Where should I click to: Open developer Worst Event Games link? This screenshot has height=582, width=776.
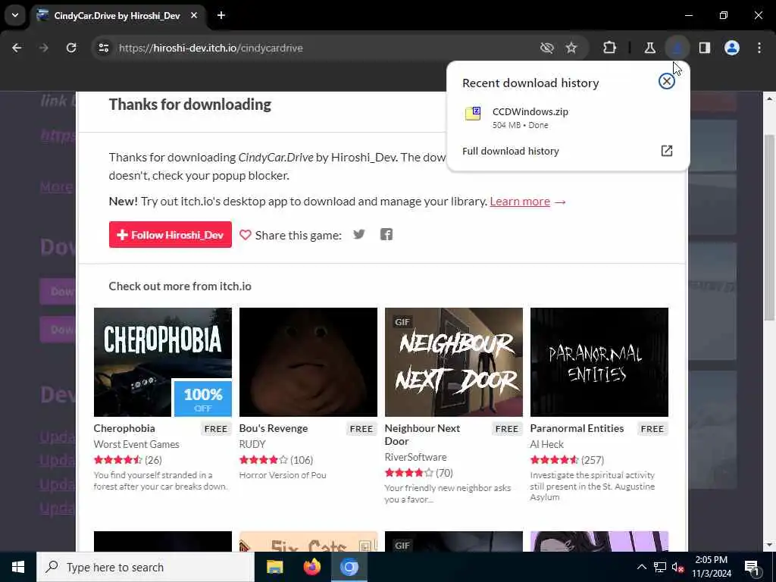pos(136,444)
